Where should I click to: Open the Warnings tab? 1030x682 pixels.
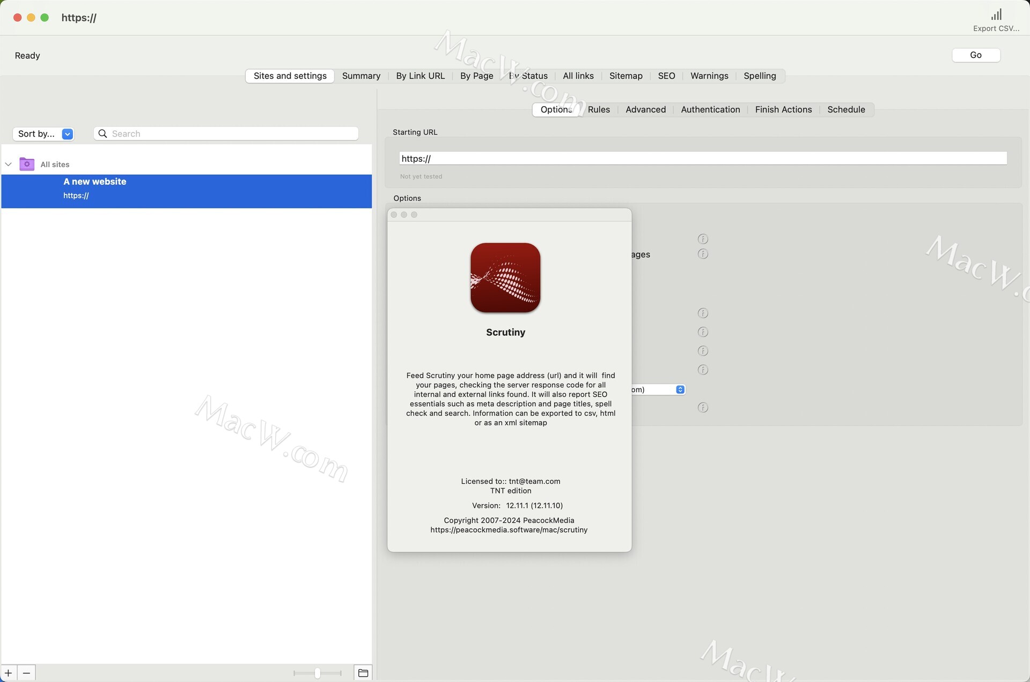coord(709,76)
